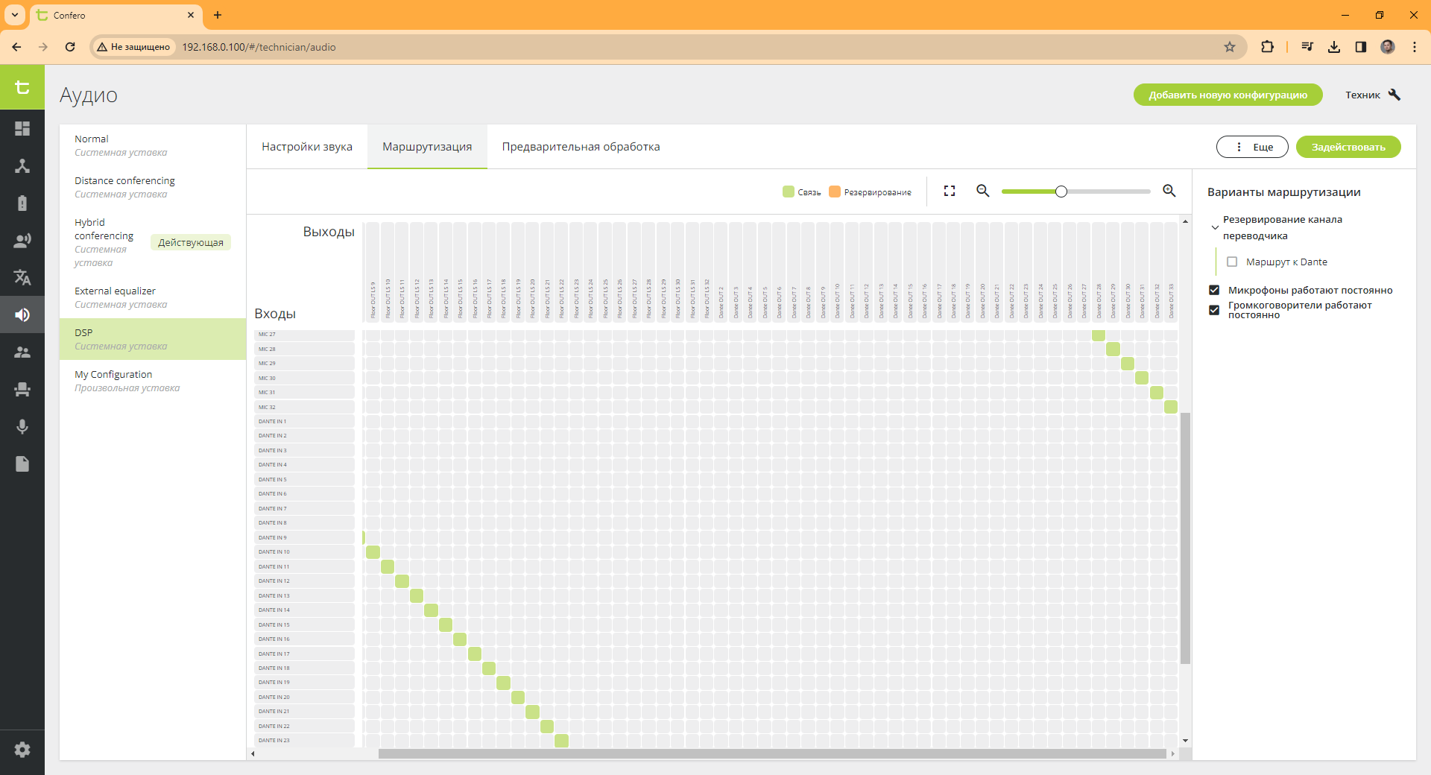Click the matrix zoom slider handle

click(x=1061, y=192)
